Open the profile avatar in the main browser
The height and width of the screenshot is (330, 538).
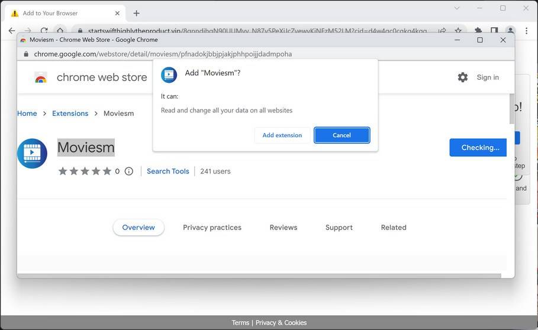tap(511, 31)
